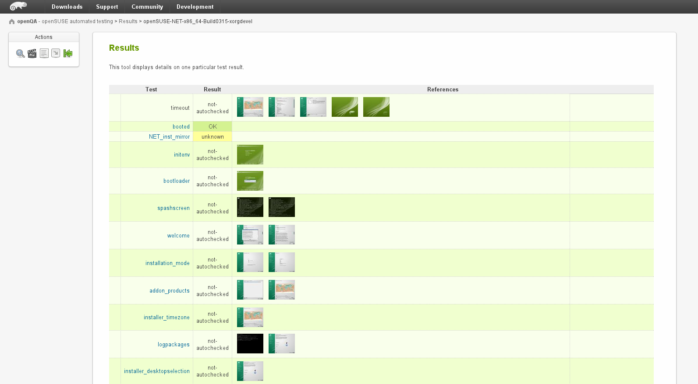
Task: Click the gray diagonal arrow icon in Actions
Action: 56,53
